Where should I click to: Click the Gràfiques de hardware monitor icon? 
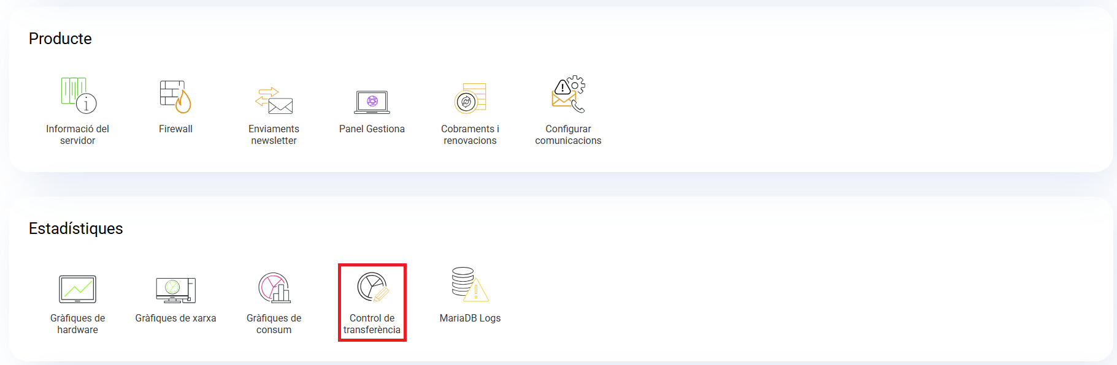[78, 289]
